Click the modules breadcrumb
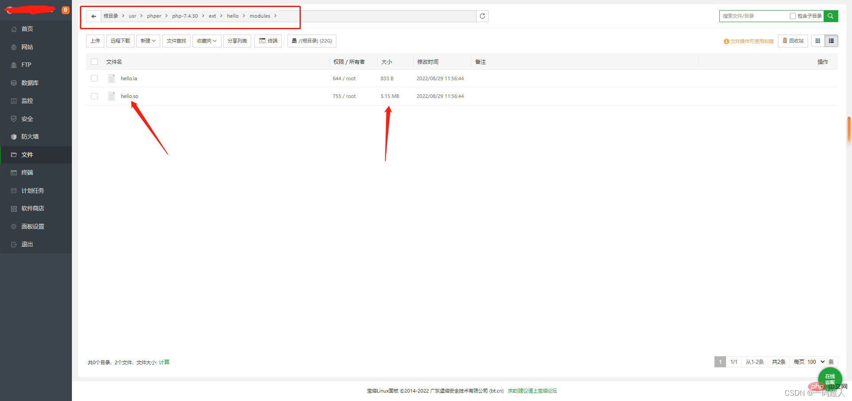This screenshot has height=401, width=852. [x=260, y=16]
